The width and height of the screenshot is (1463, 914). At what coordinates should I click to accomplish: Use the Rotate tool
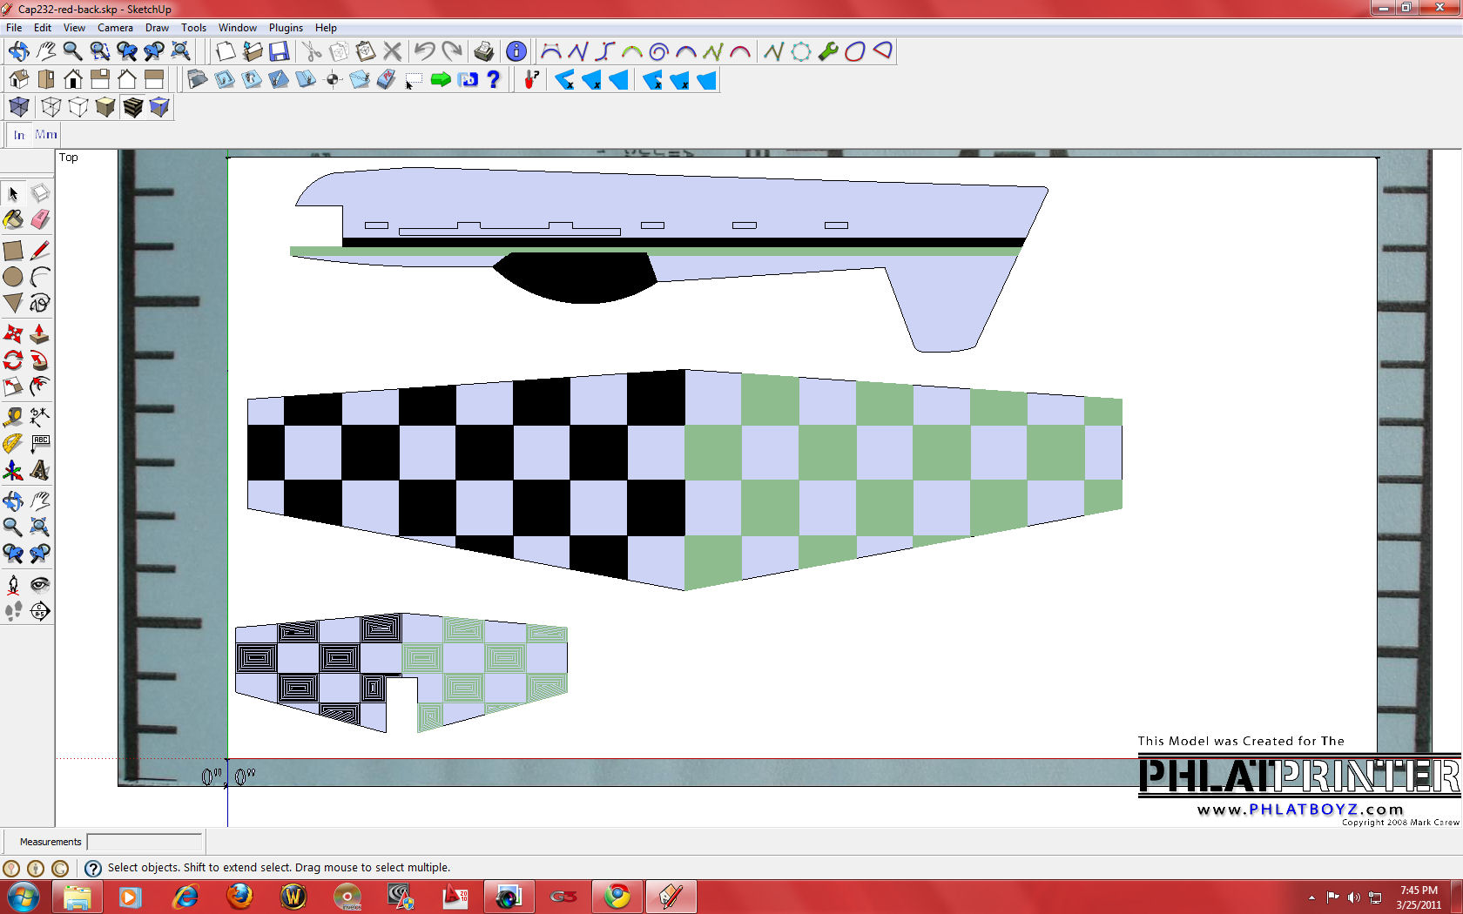(x=13, y=360)
